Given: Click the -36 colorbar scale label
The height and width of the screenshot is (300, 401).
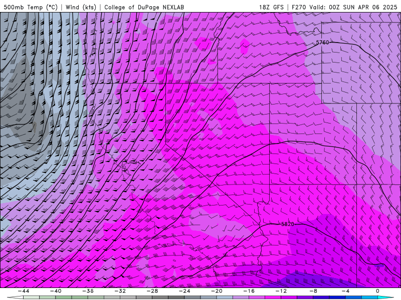Looking at the screenshot, I should pyautogui.click(x=88, y=291).
